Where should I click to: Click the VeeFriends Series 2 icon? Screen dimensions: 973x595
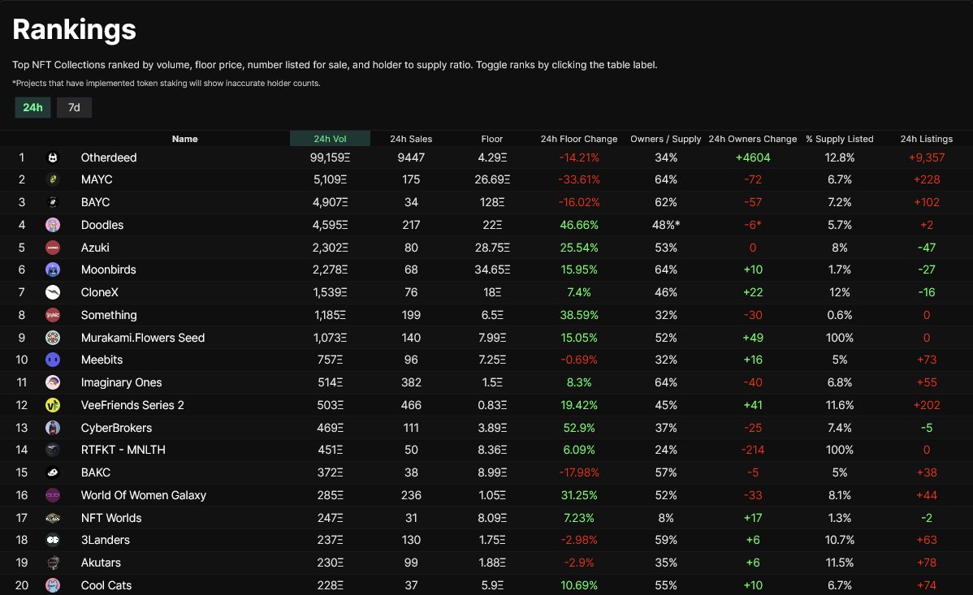coord(53,405)
